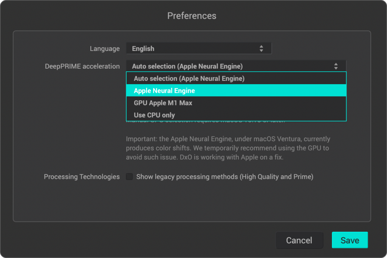Enable Show legacy processing methods checkbox
This screenshot has width=387, height=258.
(129, 177)
